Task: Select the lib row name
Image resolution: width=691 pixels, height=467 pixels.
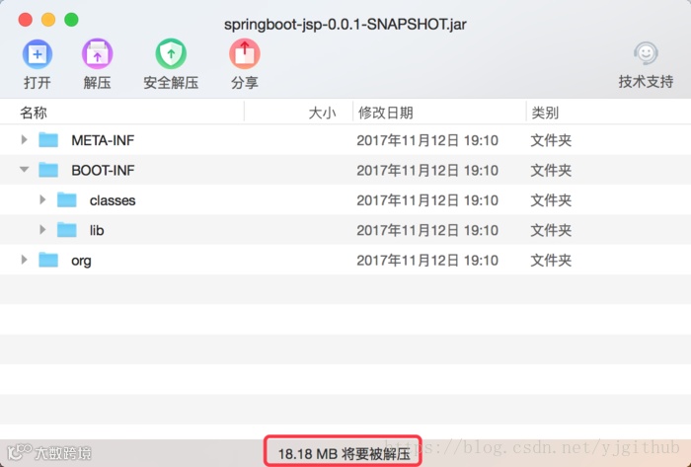Action: pos(97,230)
